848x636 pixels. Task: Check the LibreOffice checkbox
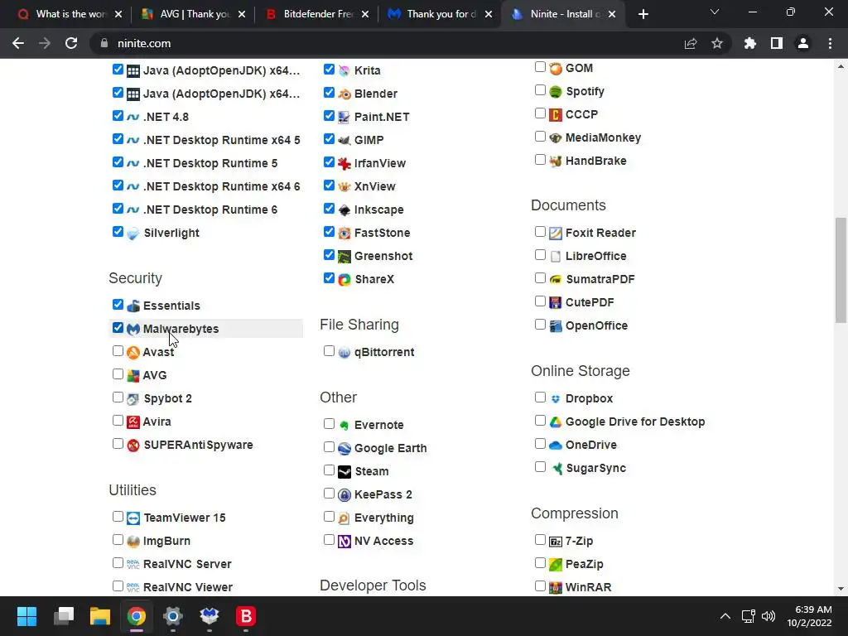540,255
